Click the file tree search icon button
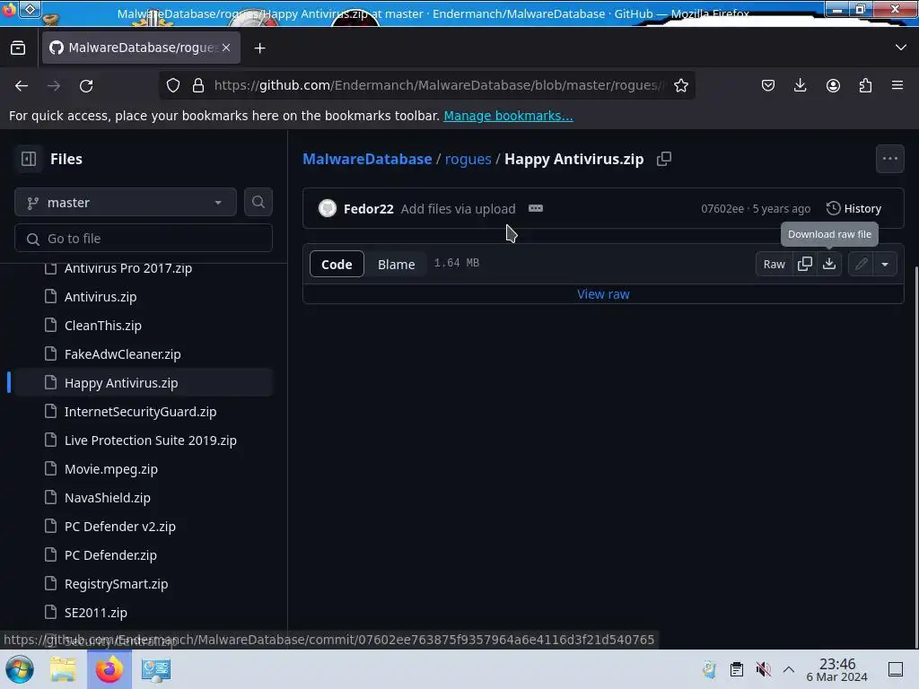 [258, 202]
